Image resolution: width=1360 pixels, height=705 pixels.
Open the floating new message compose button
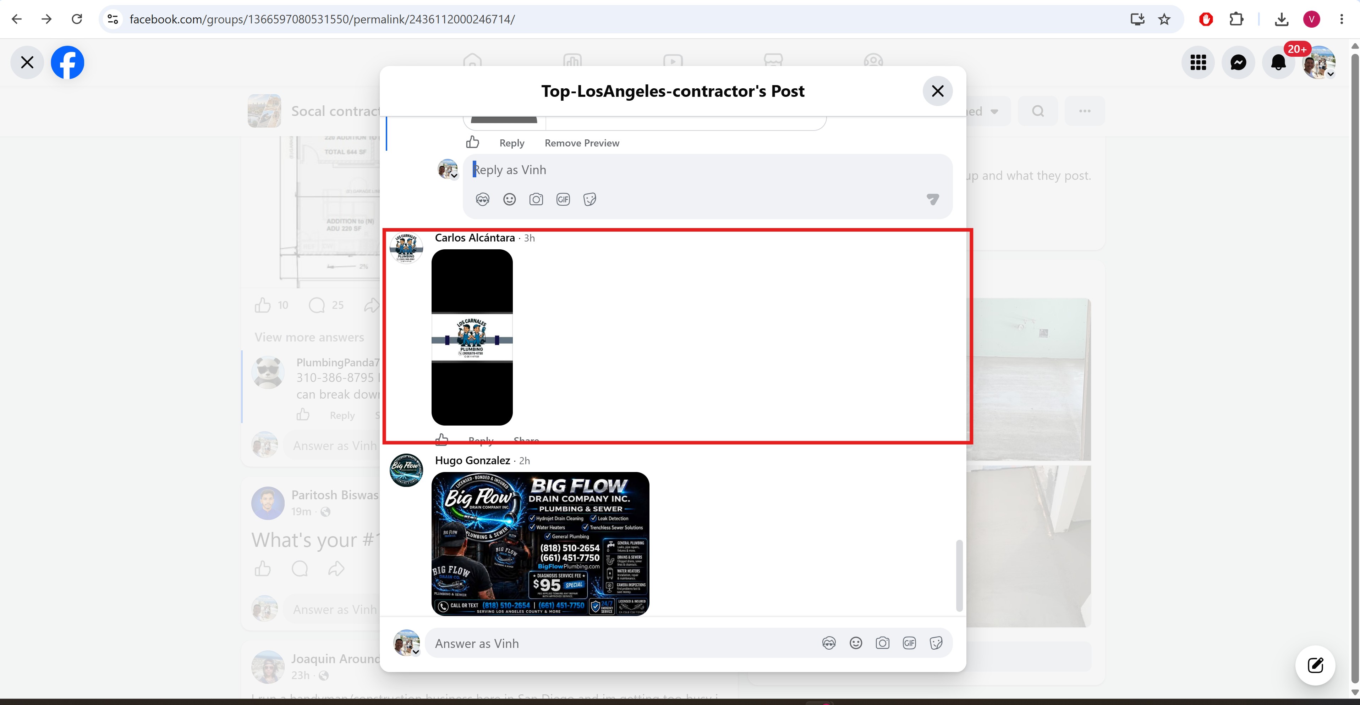pyautogui.click(x=1315, y=665)
